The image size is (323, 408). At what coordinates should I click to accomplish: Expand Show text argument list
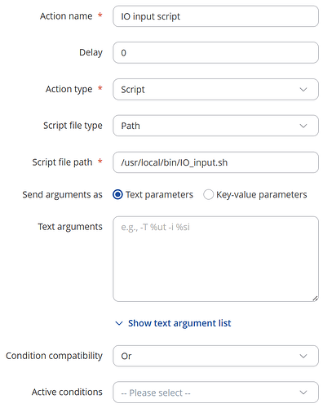point(179,323)
